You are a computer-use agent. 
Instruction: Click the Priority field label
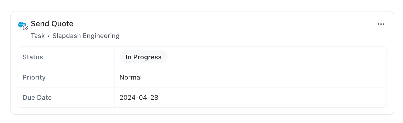point(34,77)
